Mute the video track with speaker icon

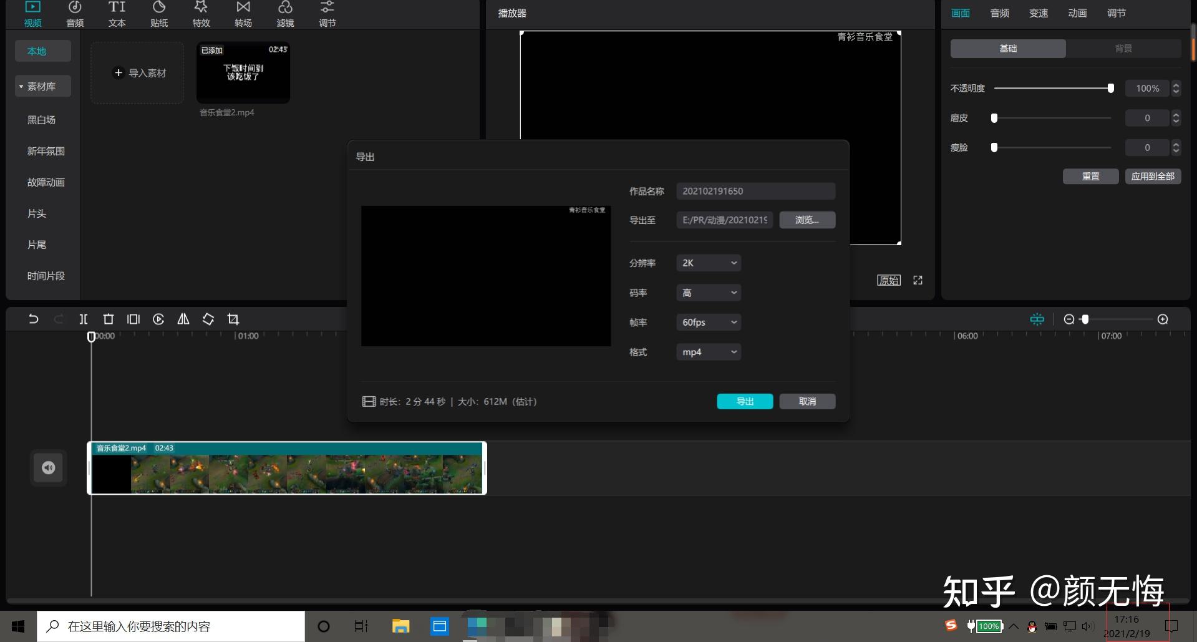pos(49,468)
